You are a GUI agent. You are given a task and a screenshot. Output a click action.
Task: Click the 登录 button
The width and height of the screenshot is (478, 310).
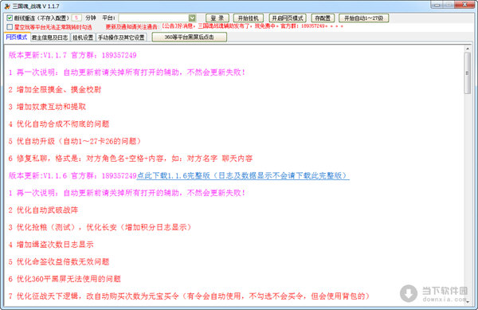217,18
